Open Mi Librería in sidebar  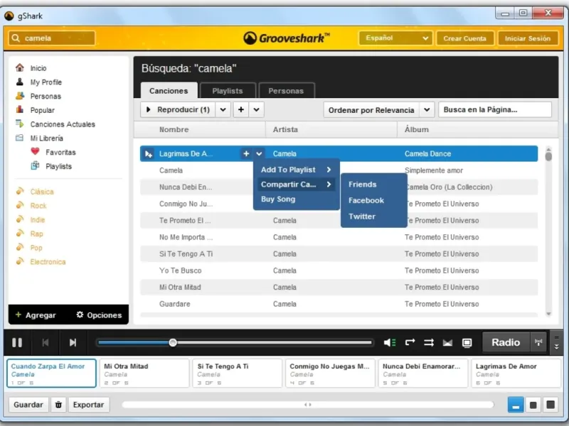coord(46,138)
